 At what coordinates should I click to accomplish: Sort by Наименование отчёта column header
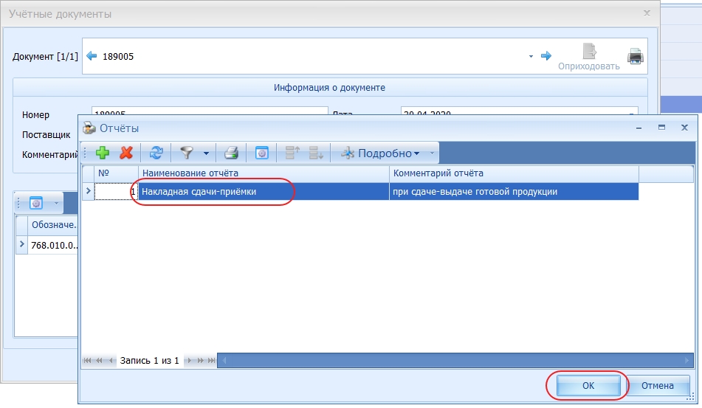coord(264,173)
